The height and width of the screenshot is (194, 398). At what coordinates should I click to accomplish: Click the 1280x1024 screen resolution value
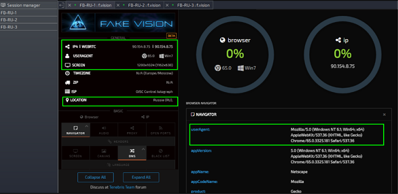155,65
